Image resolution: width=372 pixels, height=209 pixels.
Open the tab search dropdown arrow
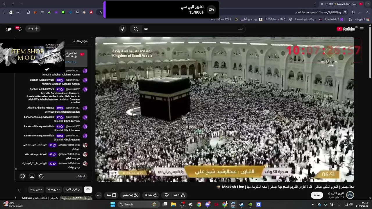(x=368, y=4)
